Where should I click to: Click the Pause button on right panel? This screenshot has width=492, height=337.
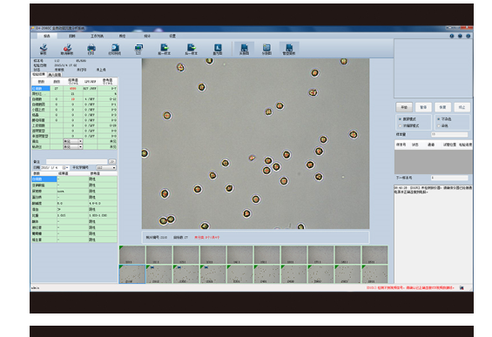coord(423,107)
